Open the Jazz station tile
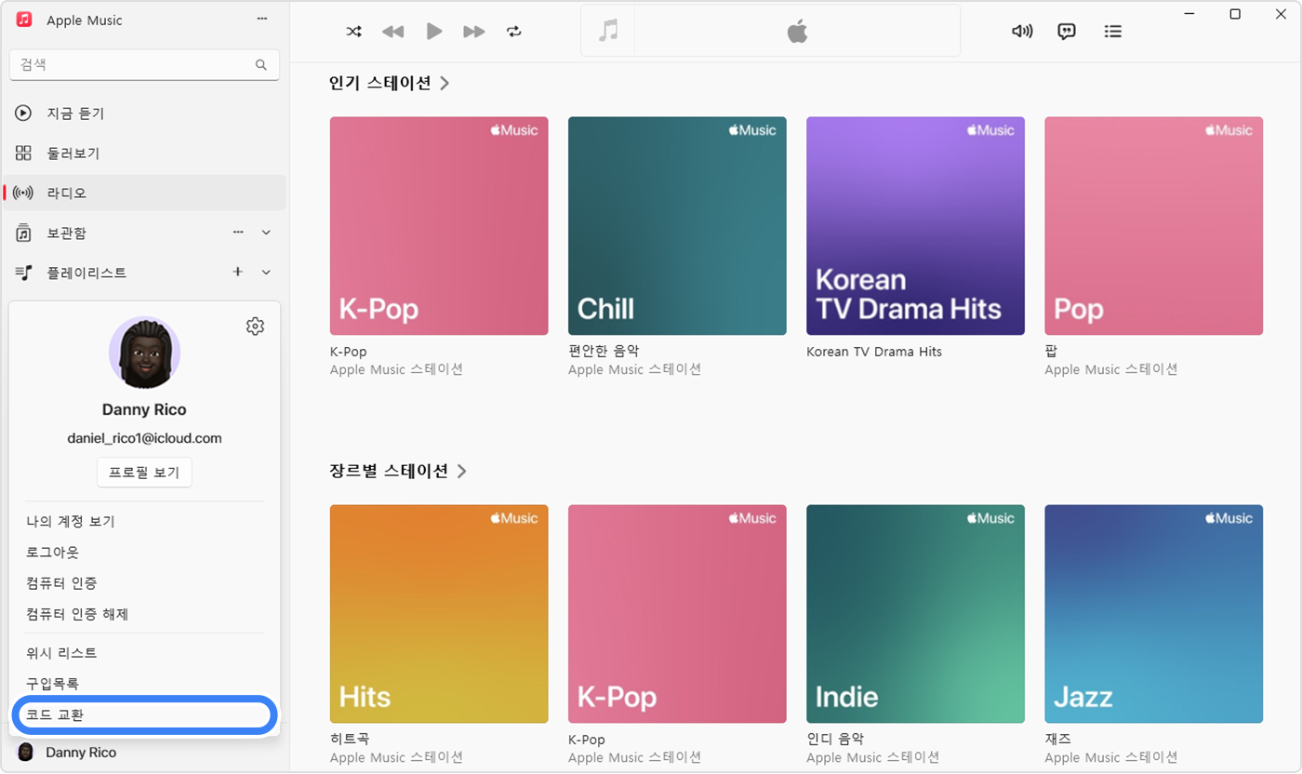Viewport: 1302px width, 774px height. point(1153,614)
